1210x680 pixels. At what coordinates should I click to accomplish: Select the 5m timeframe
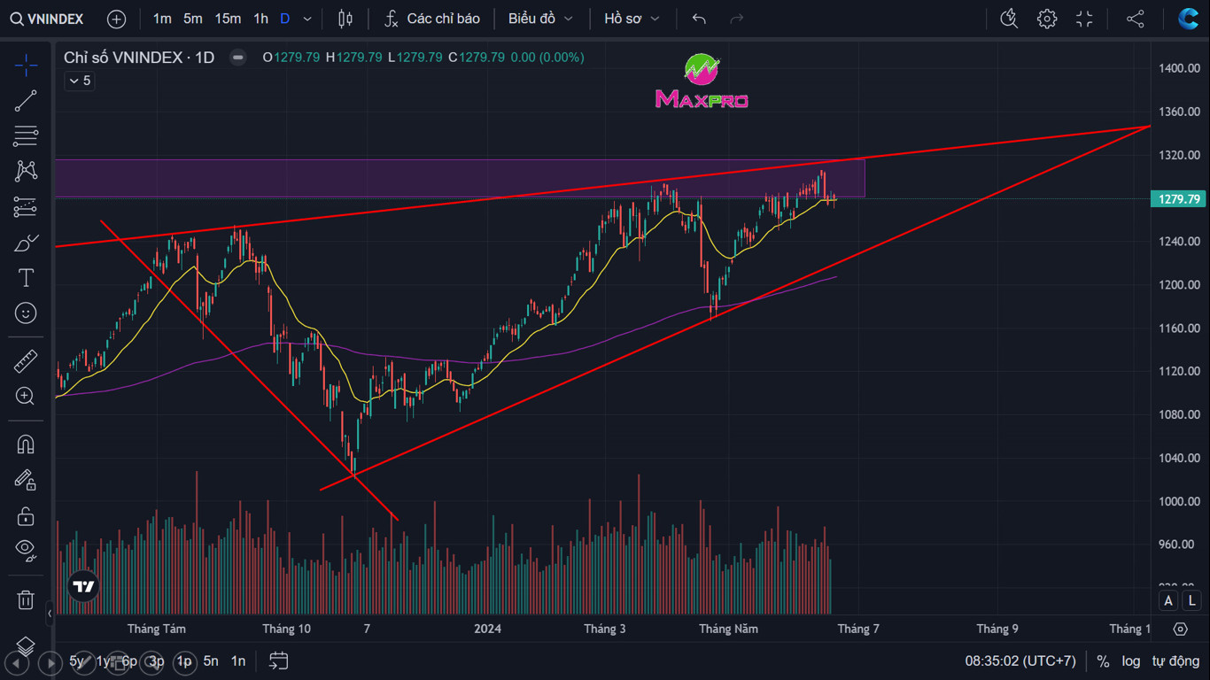coord(193,19)
